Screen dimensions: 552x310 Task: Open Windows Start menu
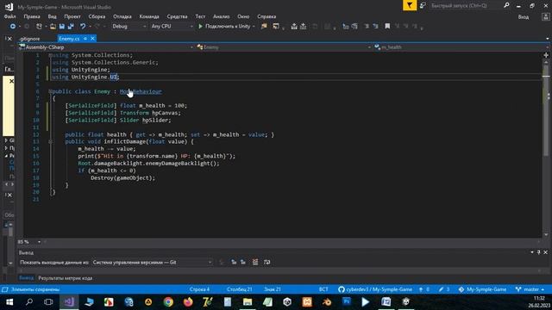tap(9, 302)
